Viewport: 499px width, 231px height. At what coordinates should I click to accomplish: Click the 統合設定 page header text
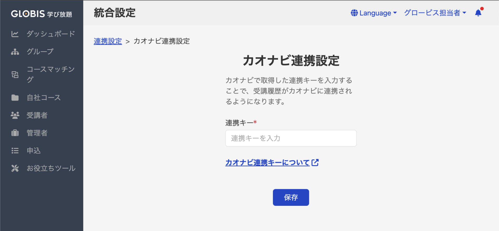point(115,13)
